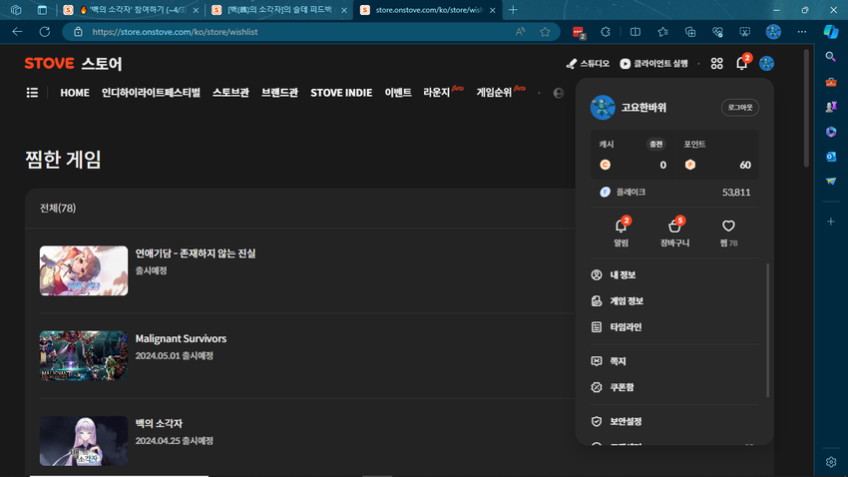
Task: Open 인디하이라이트페스티벌 nav item
Action: point(151,93)
